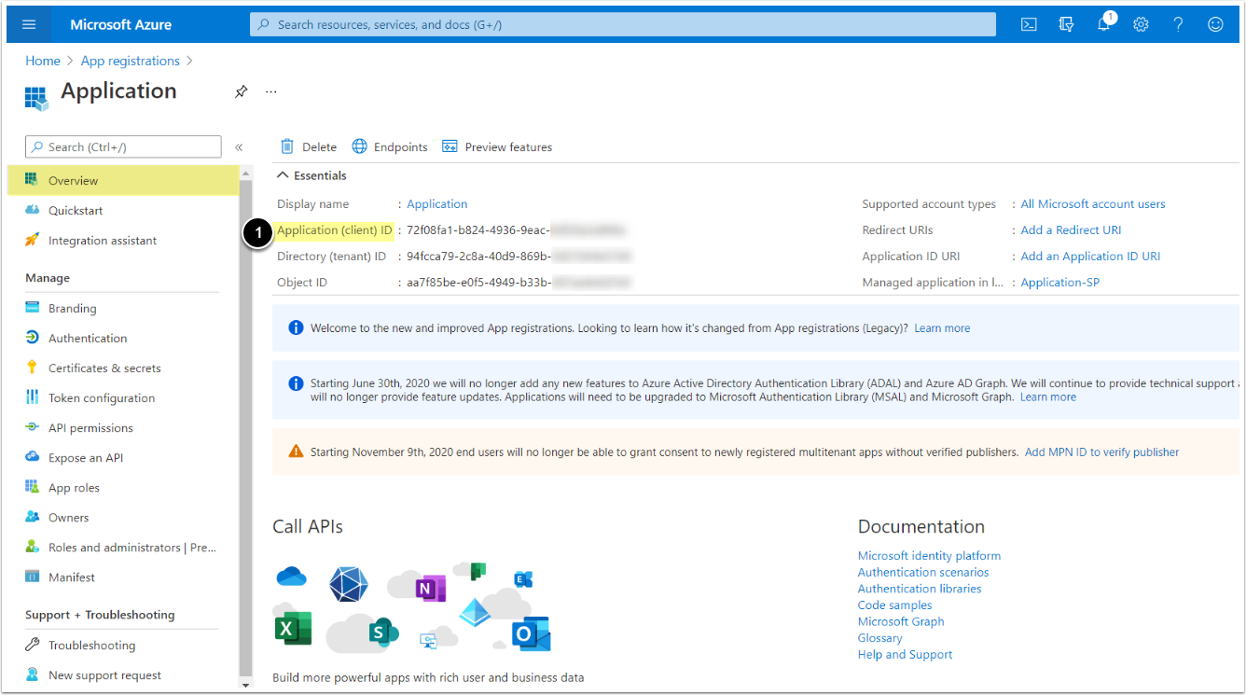Collapse the Essentials section
Image resolution: width=1246 pixels, height=695 pixels.
pyautogui.click(x=282, y=175)
